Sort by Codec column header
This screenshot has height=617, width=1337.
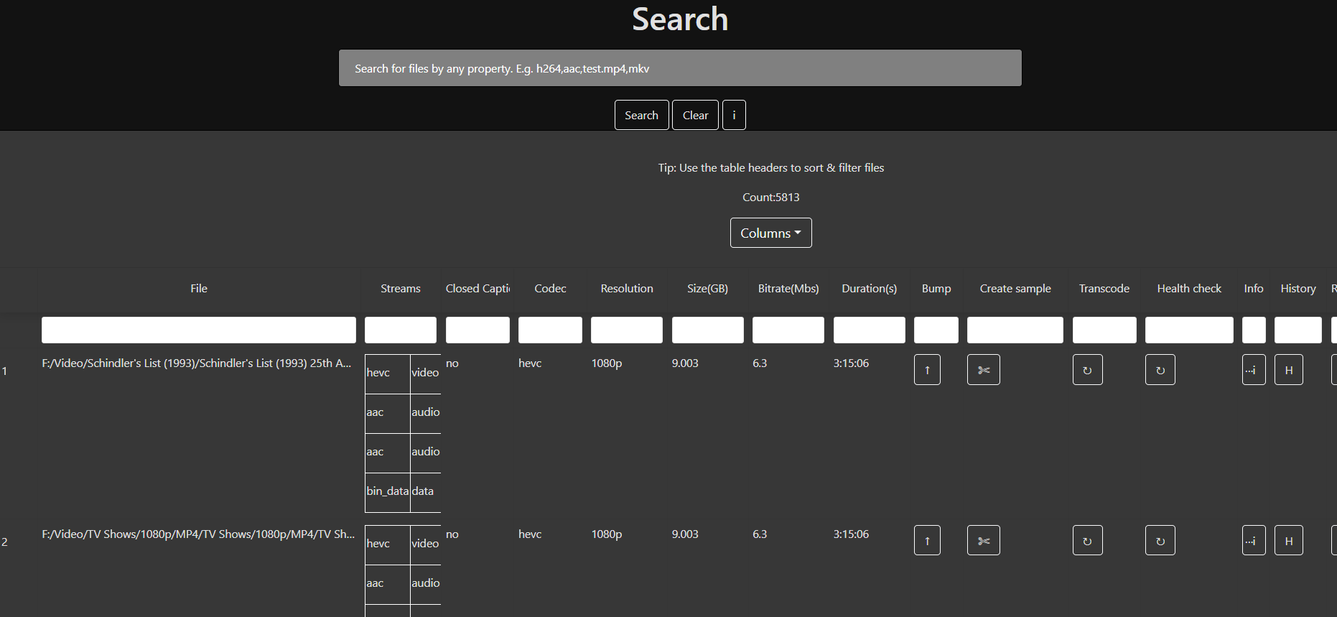click(x=550, y=288)
